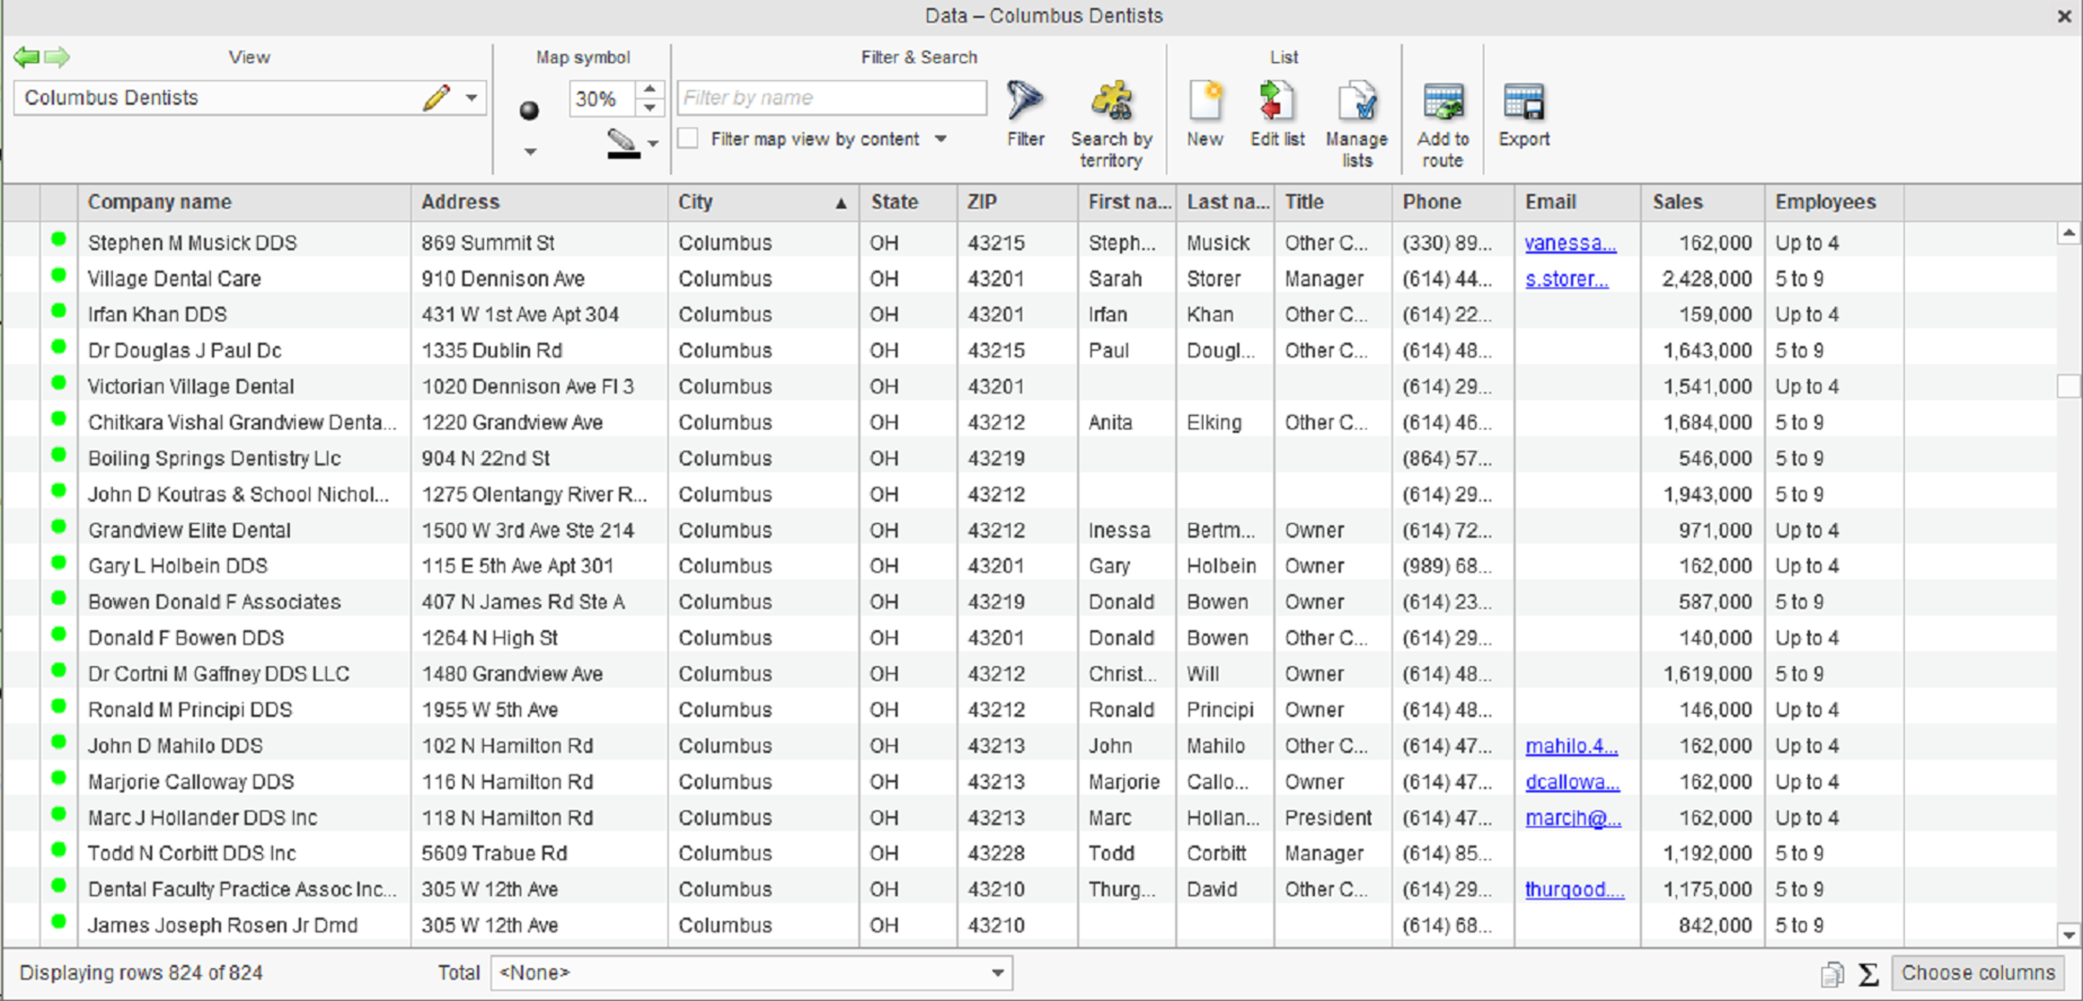
Task: Open the Total selector showing <None>
Action: [997, 973]
